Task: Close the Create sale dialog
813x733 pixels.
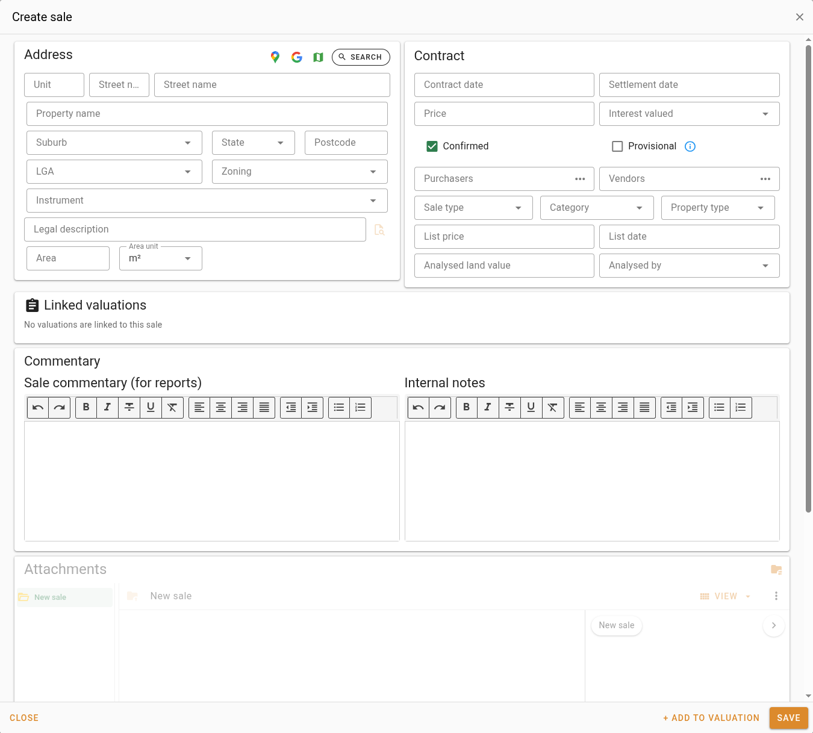Action: click(x=800, y=17)
